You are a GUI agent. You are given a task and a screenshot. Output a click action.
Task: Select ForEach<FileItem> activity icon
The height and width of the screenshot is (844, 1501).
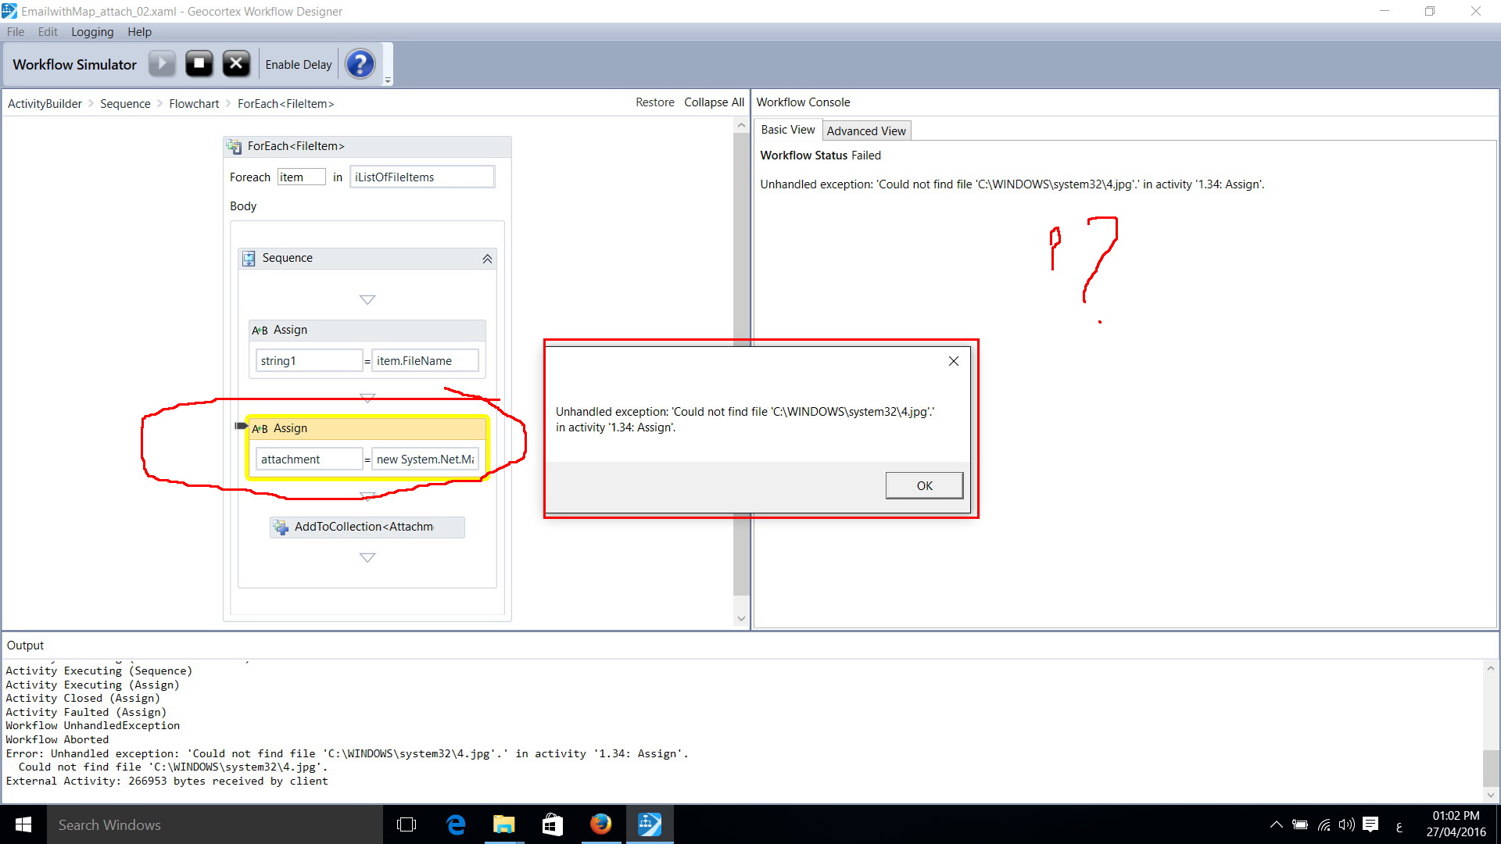pos(234,146)
